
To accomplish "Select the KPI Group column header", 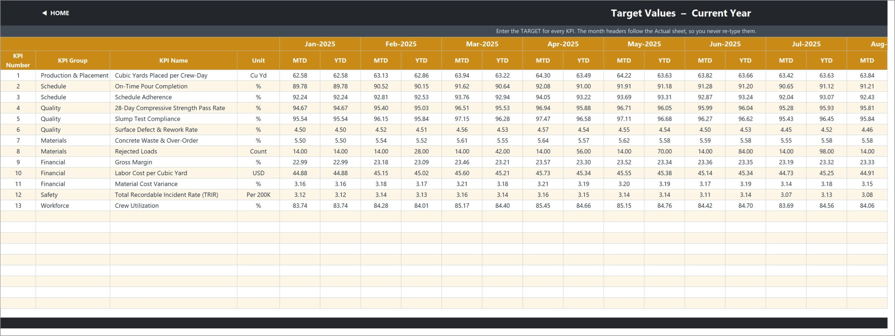I will click(x=73, y=60).
